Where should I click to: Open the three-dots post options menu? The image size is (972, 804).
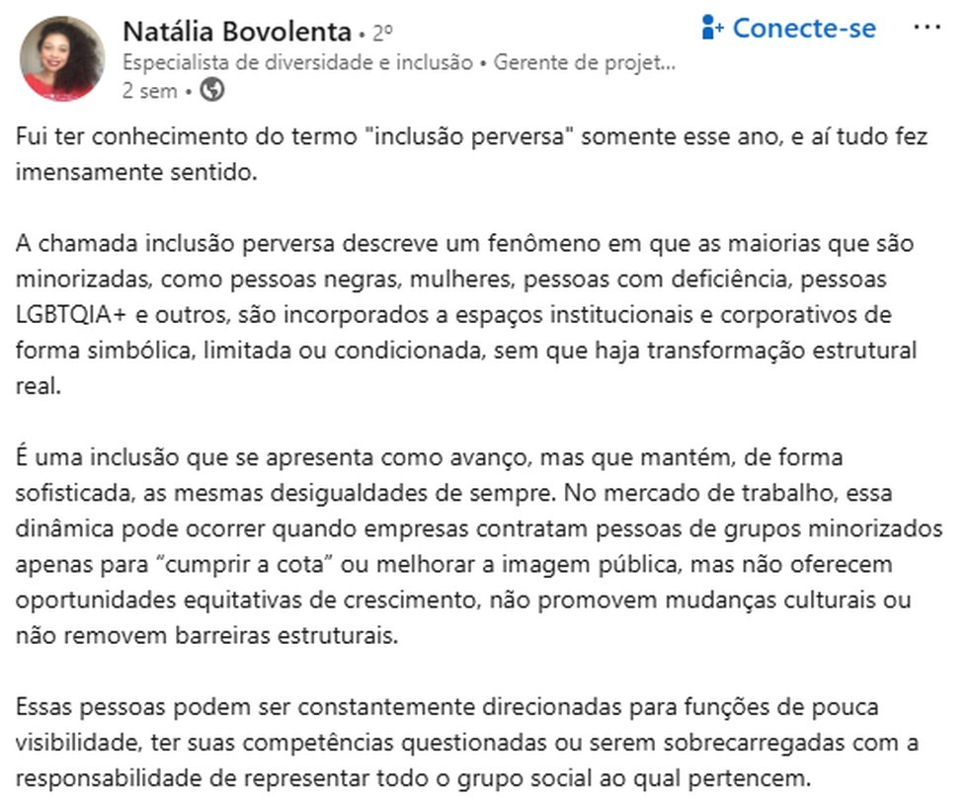(927, 28)
